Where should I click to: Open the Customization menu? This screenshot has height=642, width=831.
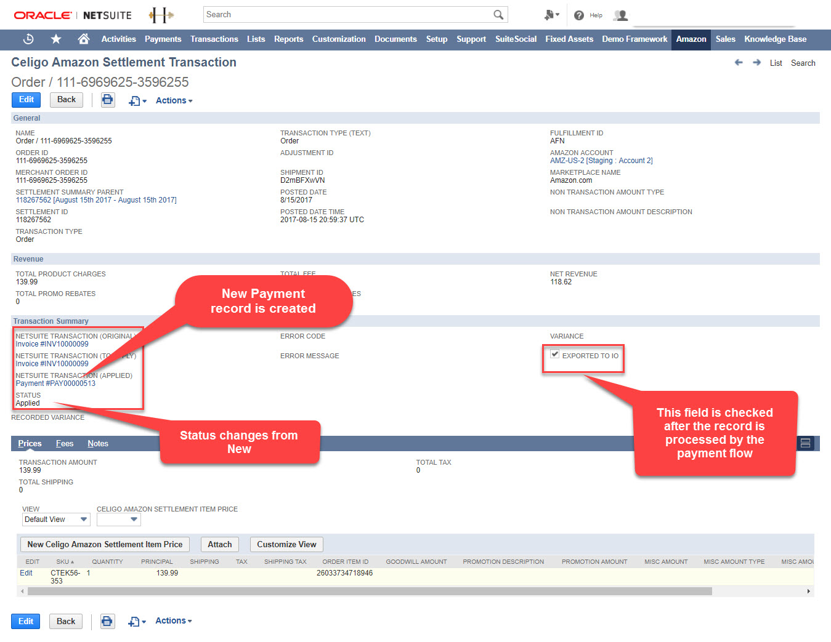339,39
